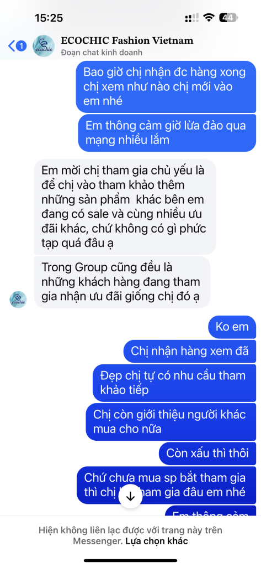Image resolution: width=261 pixels, height=567 pixels.
Task: Open ECOCHIC profile picture in header
Action: coord(44,46)
